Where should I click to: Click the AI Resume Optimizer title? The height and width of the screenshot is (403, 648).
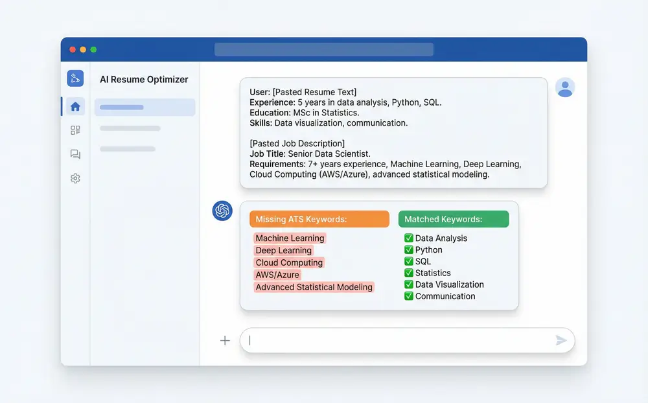tap(144, 79)
